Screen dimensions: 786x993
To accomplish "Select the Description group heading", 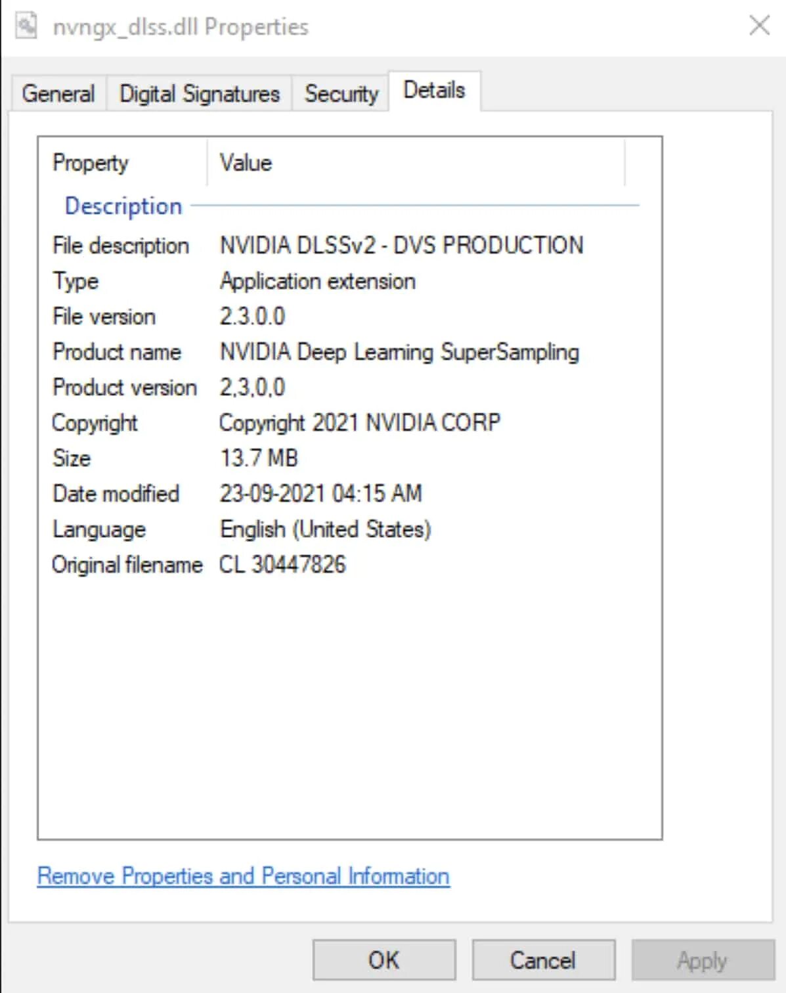I will coord(123,206).
